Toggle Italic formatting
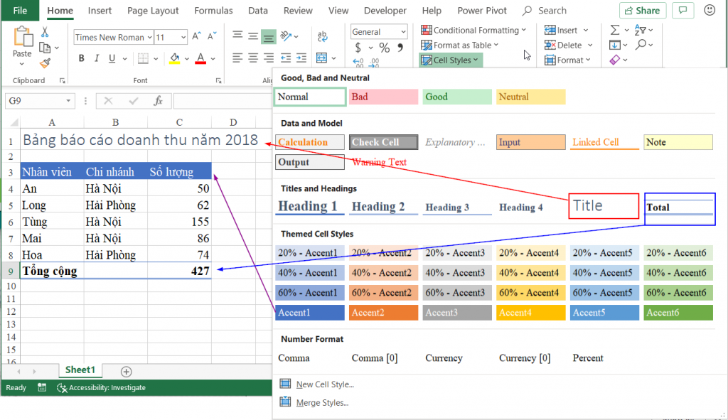 tap(97, 58)
